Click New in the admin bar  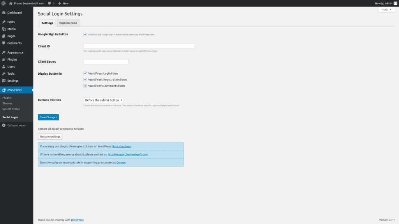65,3
